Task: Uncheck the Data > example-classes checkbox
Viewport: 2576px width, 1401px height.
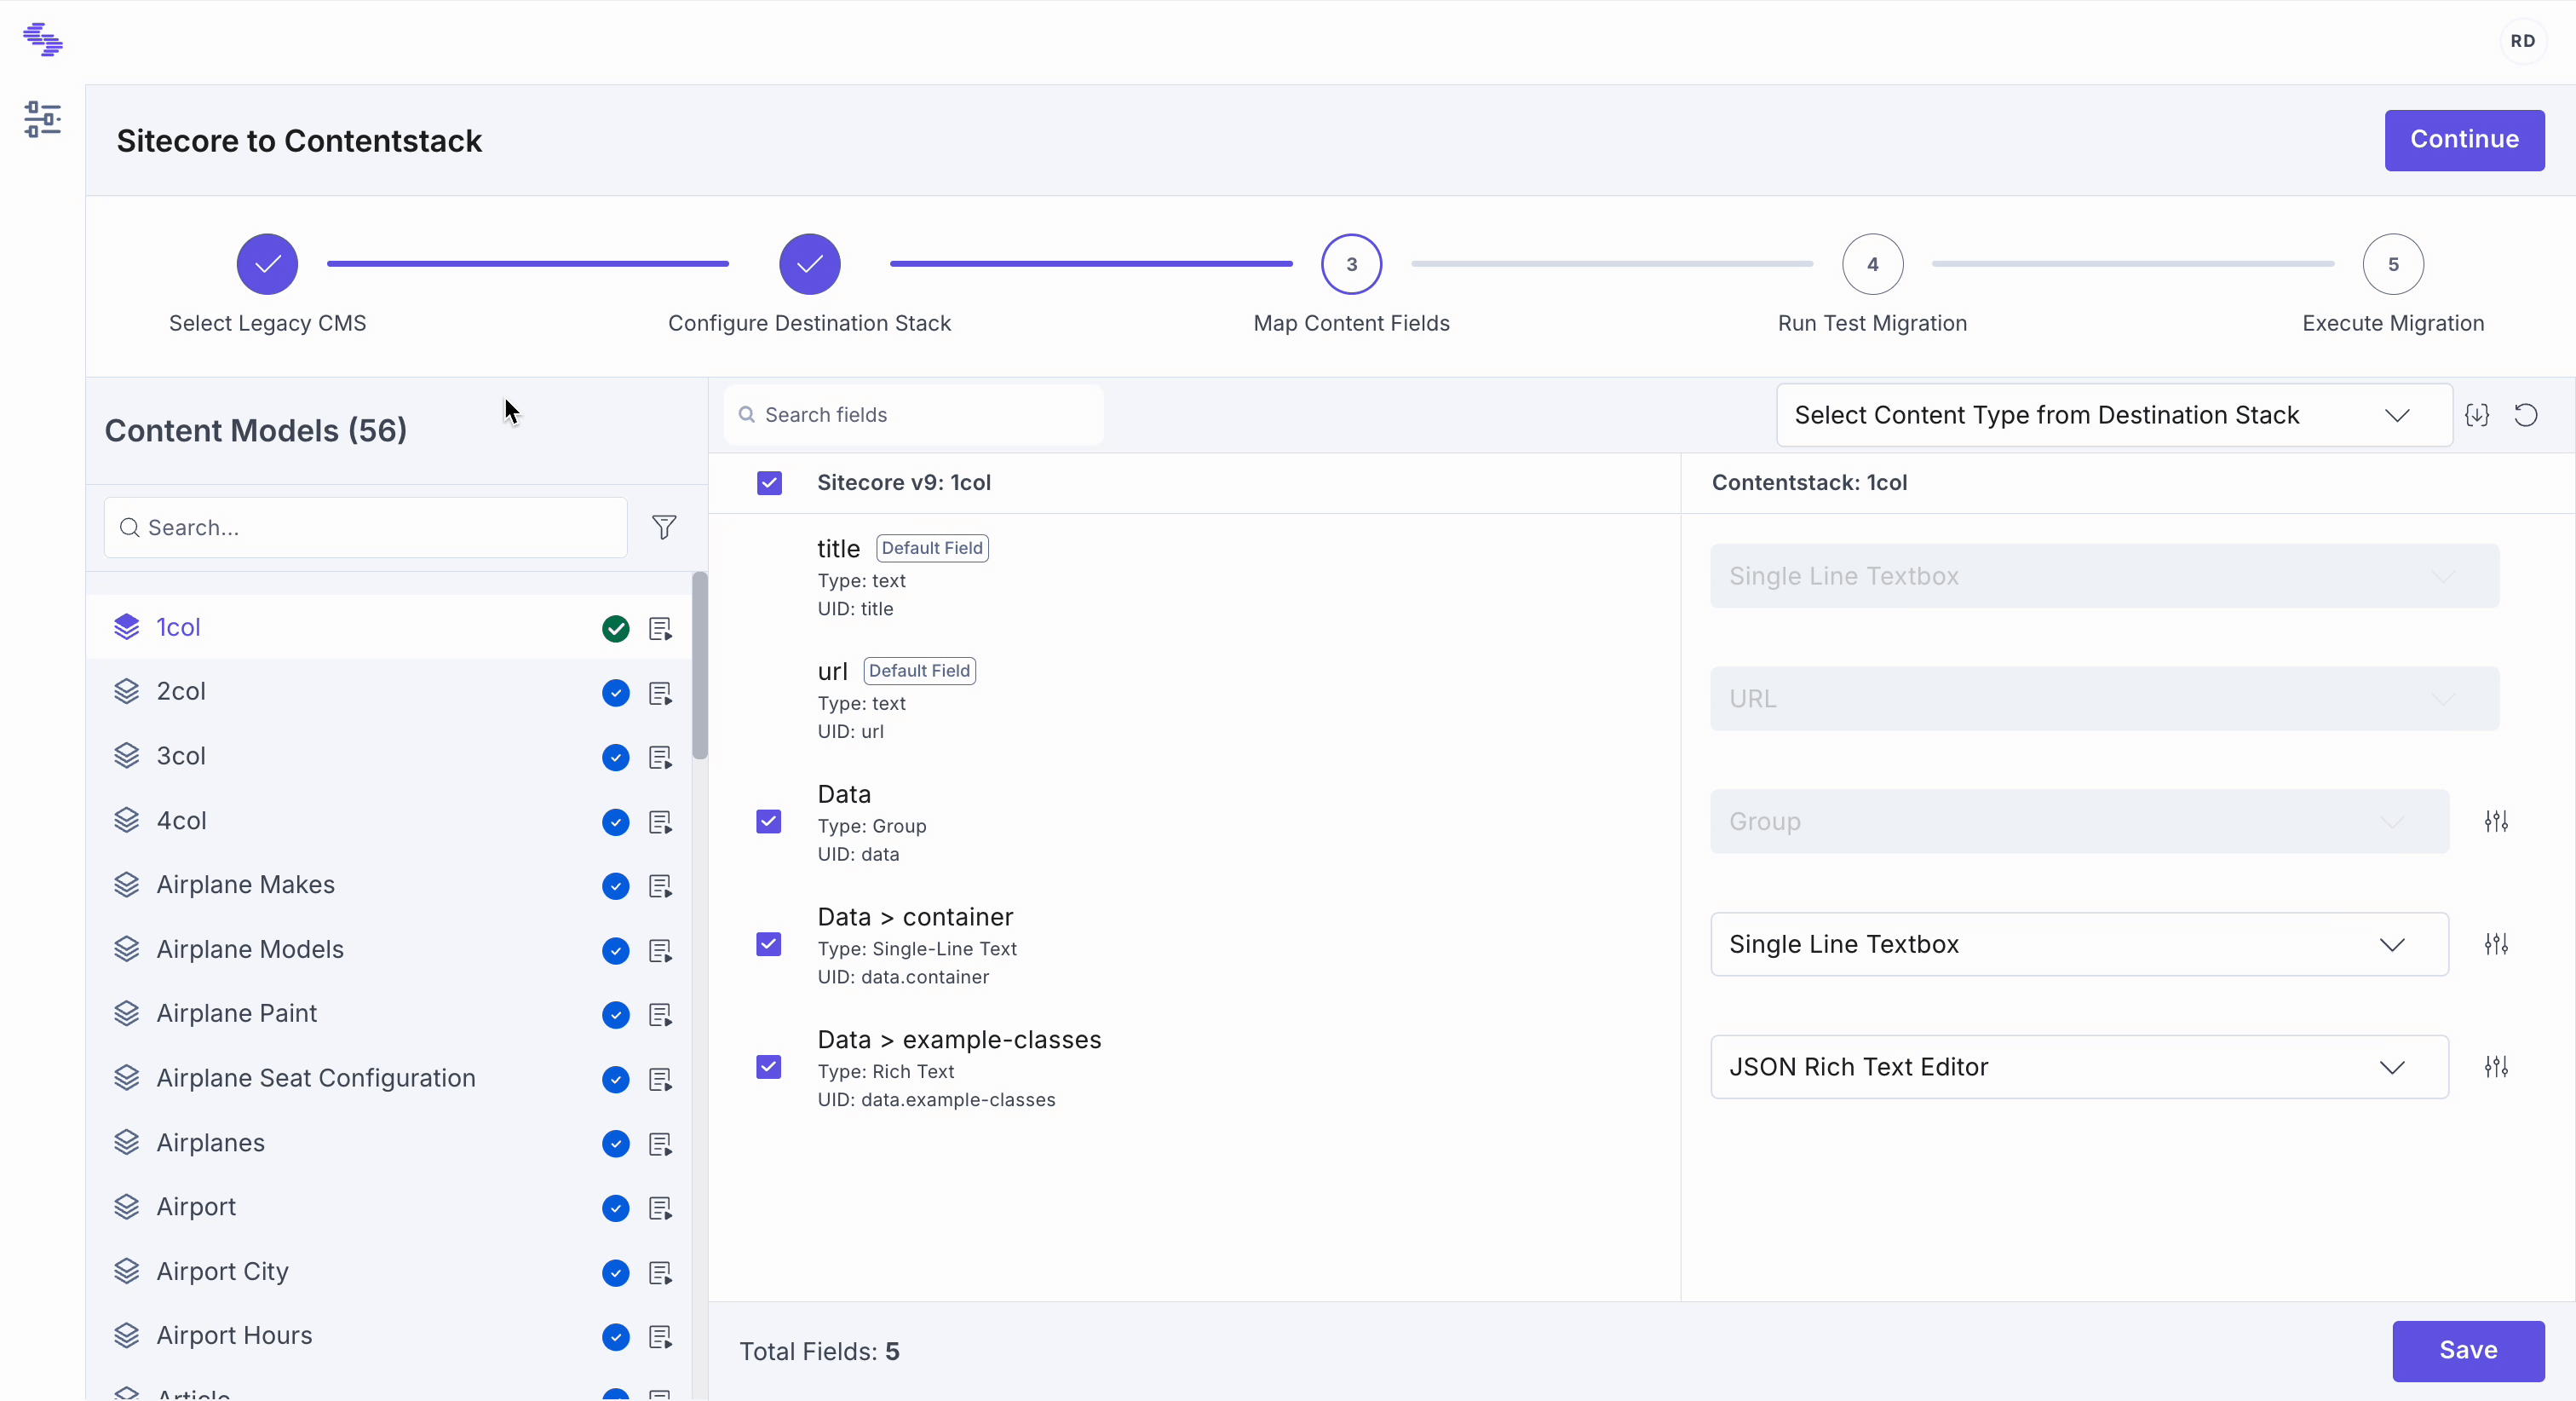Action: (769, 1067)
